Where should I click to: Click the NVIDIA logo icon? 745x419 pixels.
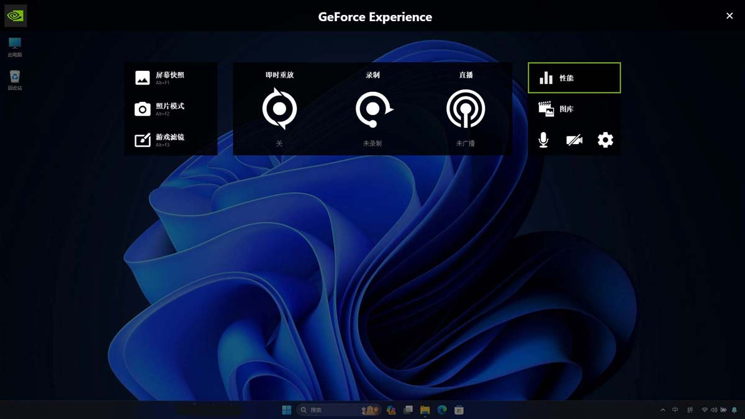pos(16,16)
